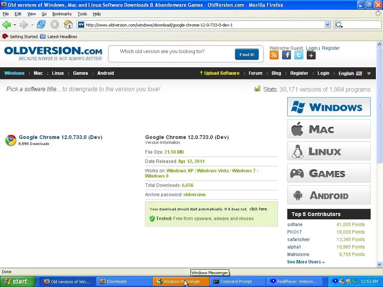Click the page scrollbar up arrow
Image resolution: width=383 pixels, height=287 pixels.
click(x=379, y=44)
